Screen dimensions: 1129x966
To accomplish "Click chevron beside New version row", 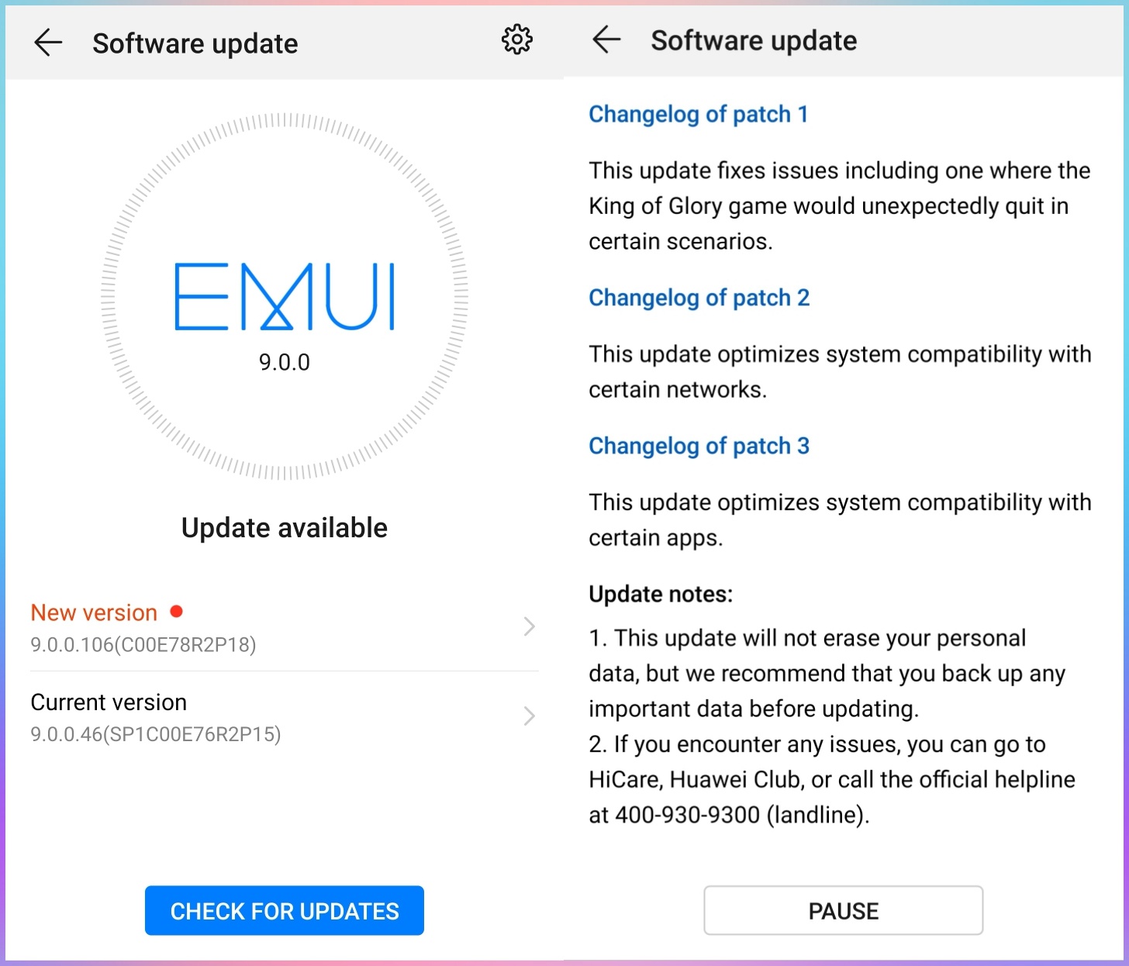I will (530, 626).
